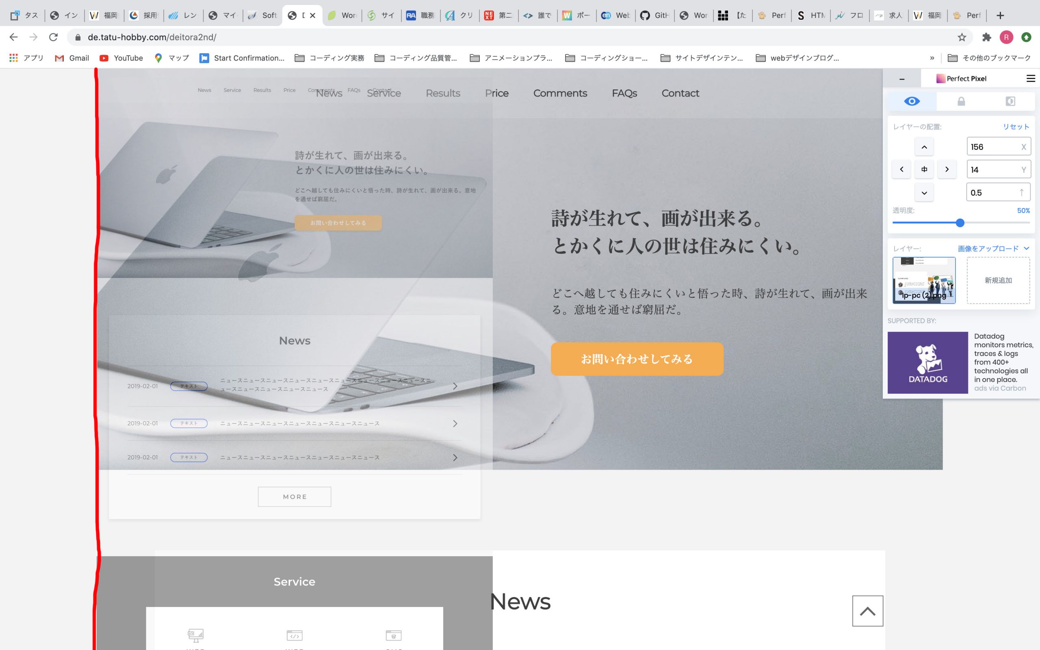The width and height of the screenshot is (1040, 650).
Task: Open その他のブックマーク folder
Action: [989, 58]
